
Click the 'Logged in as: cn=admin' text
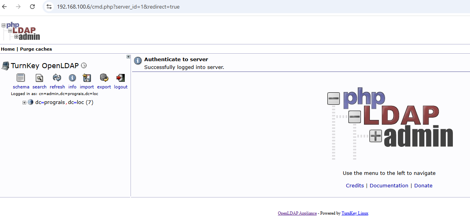[x=55, y=94]
